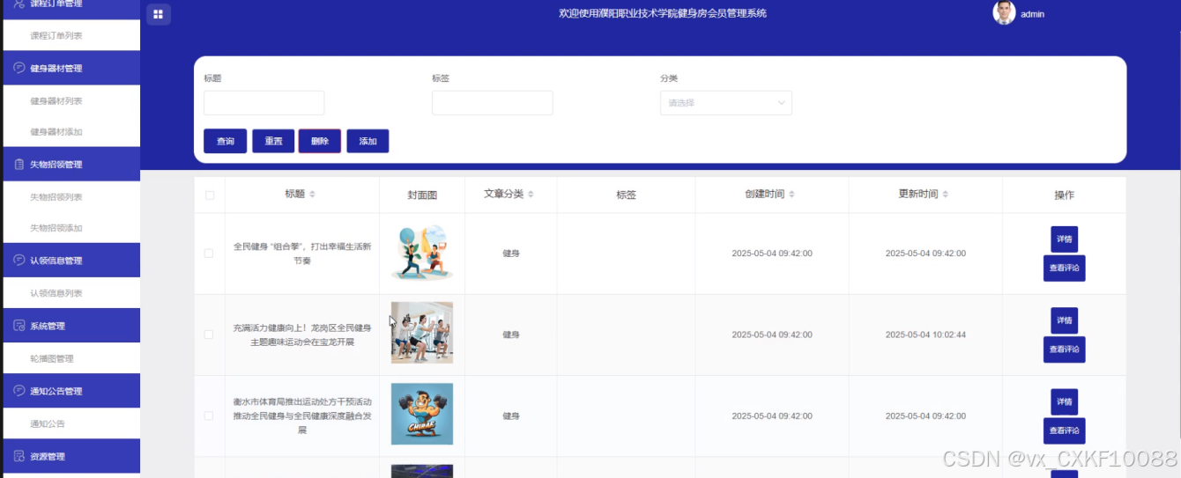
Task: Click the 课程订单管理 sidebar icon
Action: (19, 4)
